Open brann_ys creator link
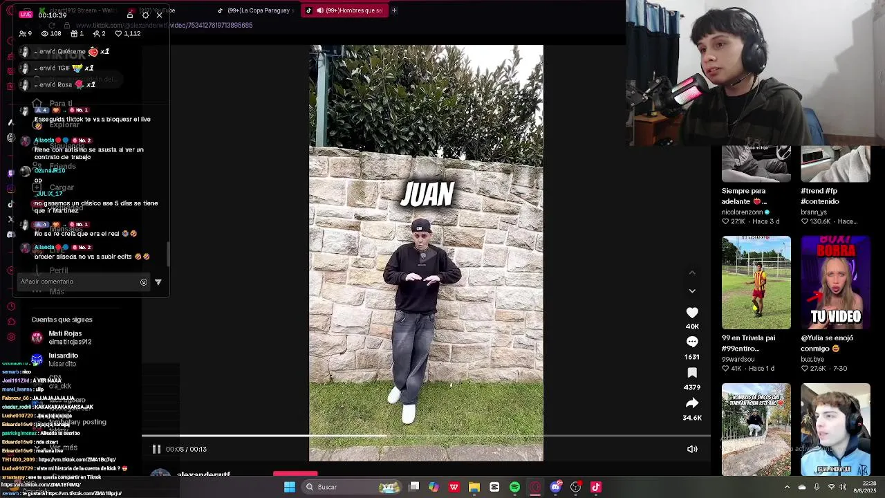 814,212
